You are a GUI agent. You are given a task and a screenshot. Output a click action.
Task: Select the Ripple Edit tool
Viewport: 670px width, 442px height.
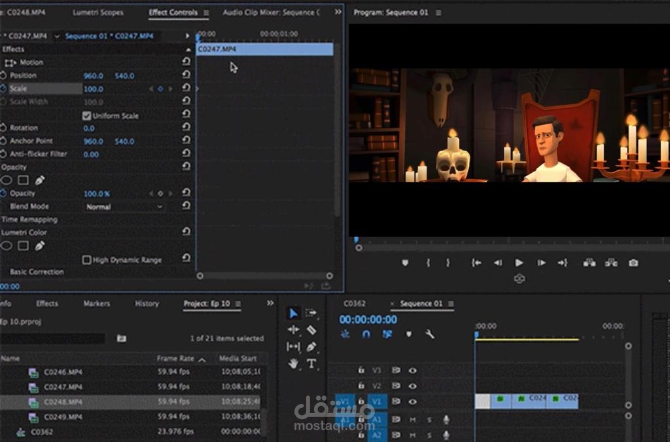293,329
